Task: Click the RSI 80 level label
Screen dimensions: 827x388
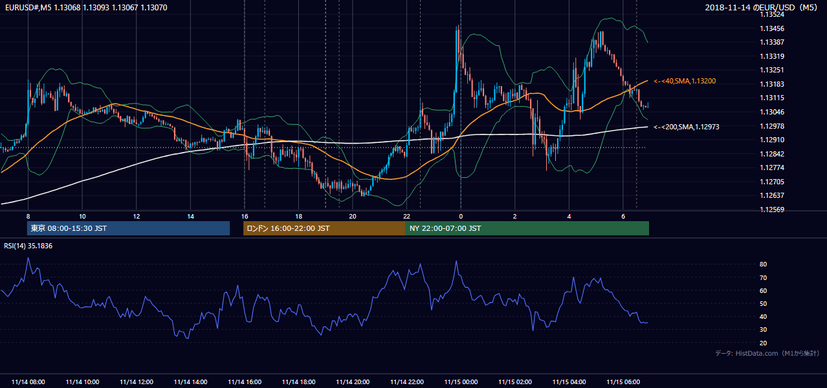Action: click(x=764, y=264)
